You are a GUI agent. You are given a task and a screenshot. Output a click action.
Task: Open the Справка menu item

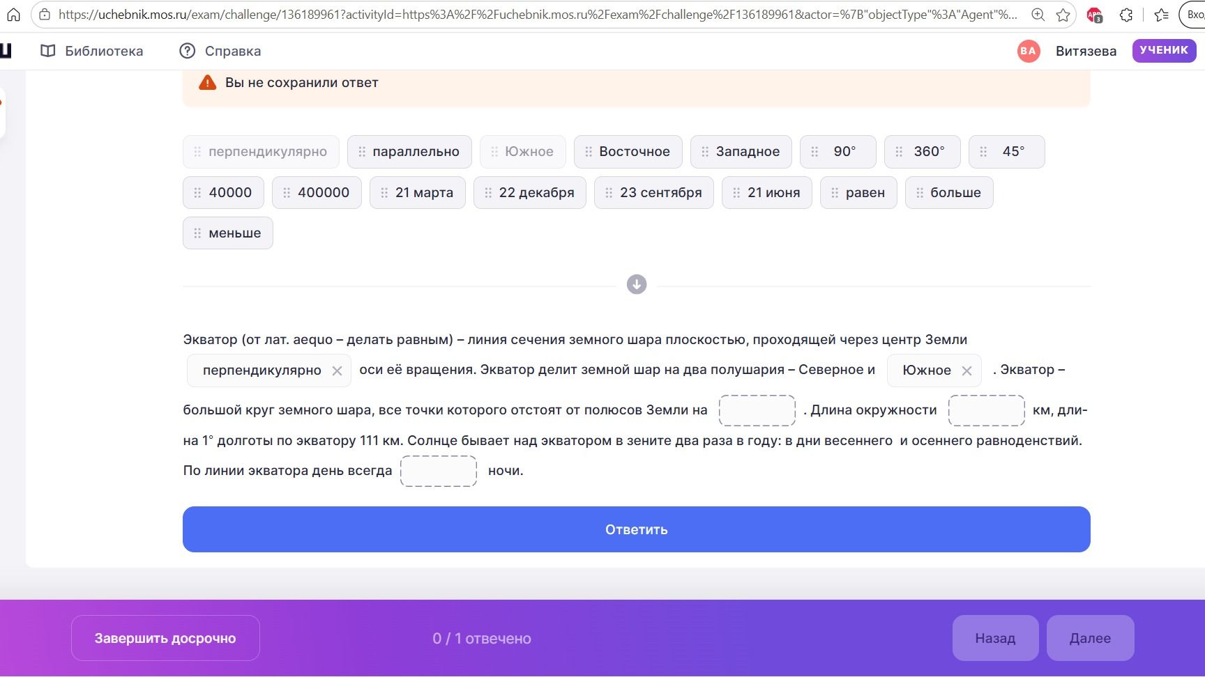pyautogui.click(x=220, y=51)
